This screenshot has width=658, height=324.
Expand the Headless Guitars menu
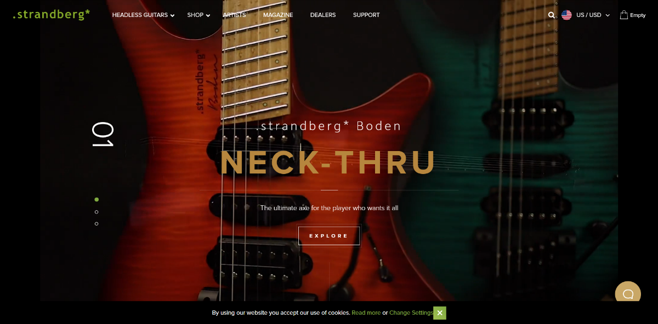(143, 15)
